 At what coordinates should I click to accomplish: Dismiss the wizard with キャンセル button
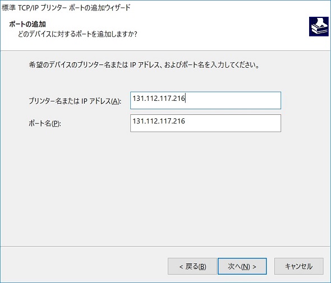(x=298, y=266)
